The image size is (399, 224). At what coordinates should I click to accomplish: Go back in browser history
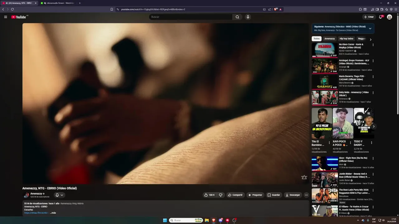(x=3, y=9)
